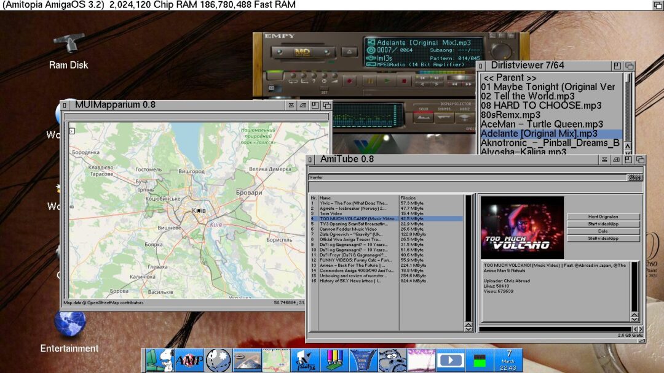
Task: Click 'Start videoklipp' in AmiTube
Action: [604, 225]
